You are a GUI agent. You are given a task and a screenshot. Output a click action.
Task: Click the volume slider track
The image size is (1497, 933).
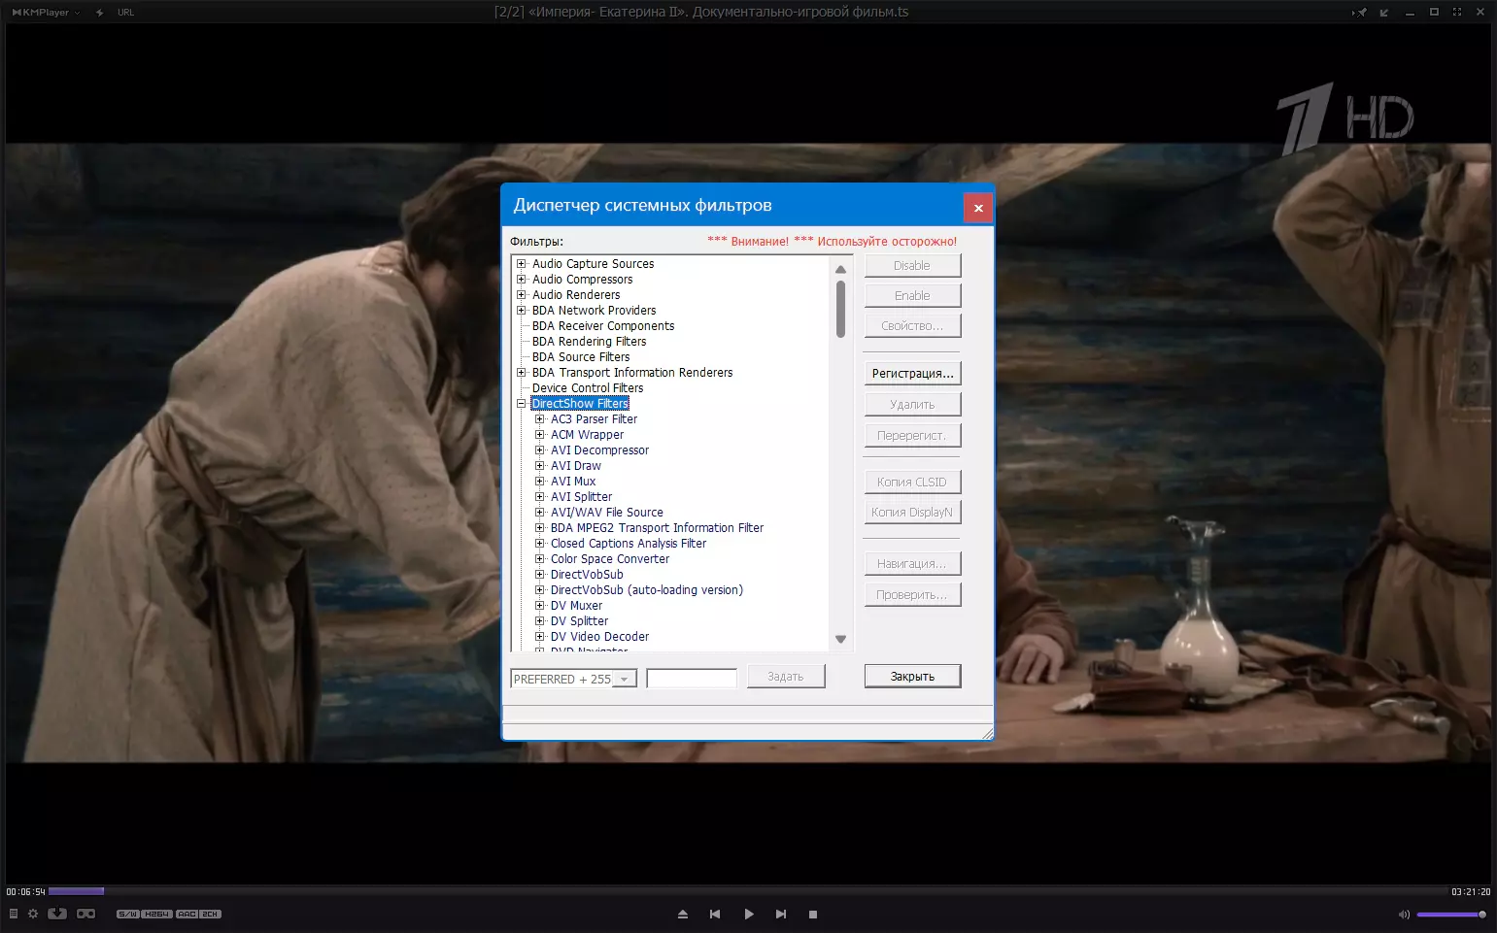click(x=1447, y=914)
